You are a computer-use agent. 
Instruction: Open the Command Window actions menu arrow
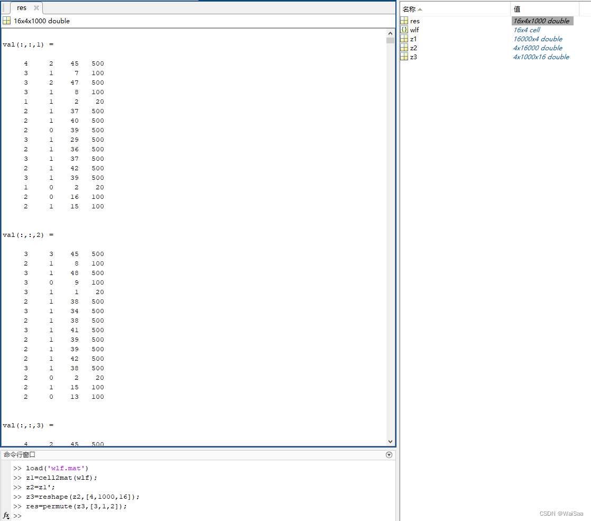click(x=389, y=454)
